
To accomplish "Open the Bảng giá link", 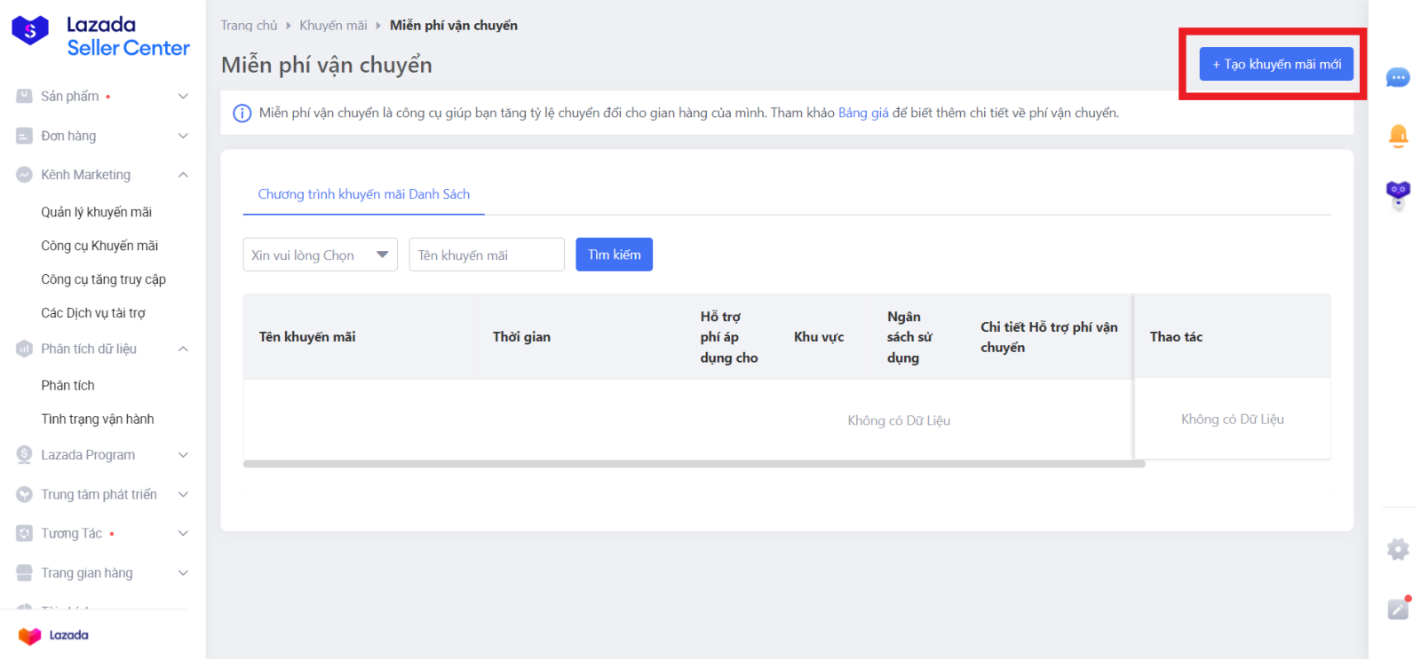I will pyautogui.click(x=862, y=114).
